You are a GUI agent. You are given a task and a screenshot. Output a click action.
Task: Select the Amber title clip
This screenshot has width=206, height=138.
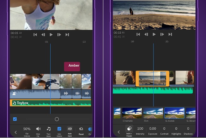[x=72, y=66]
